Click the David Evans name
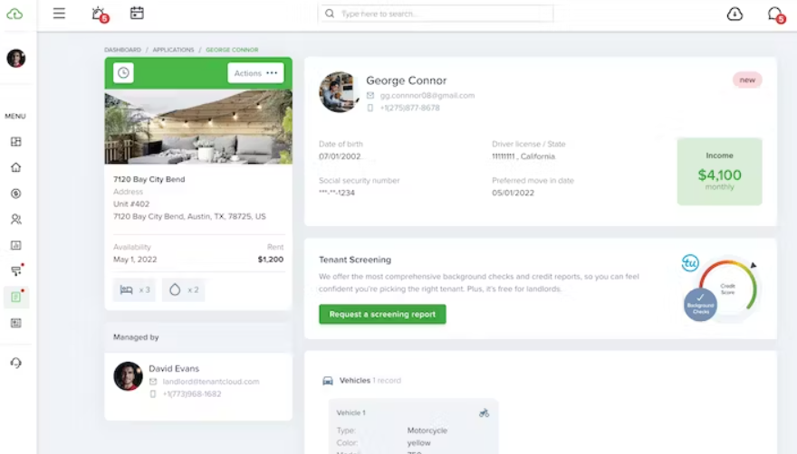The width and height of the screenshot is (797, 454). (x=174, y=369)
